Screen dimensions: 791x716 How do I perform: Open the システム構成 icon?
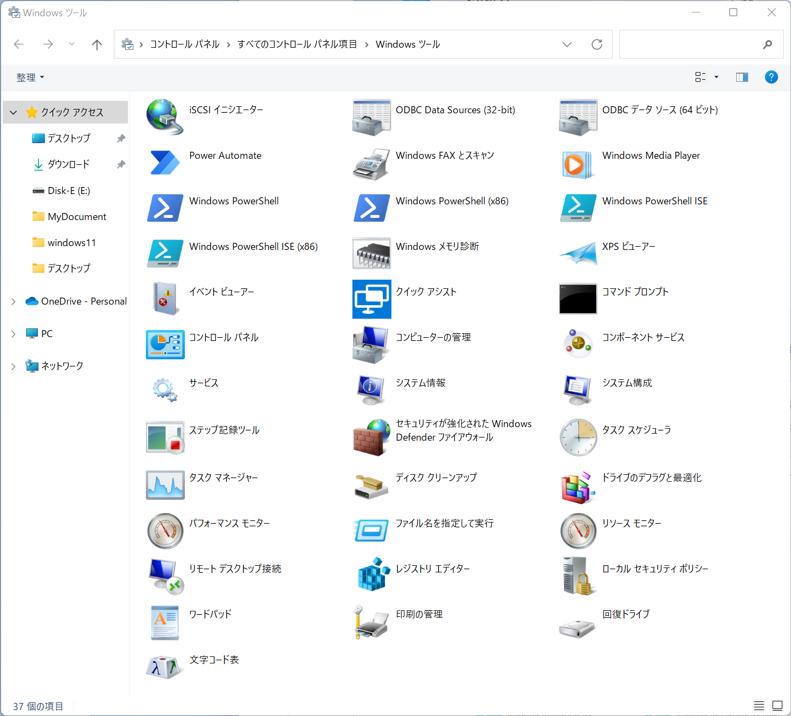[578, 390]
